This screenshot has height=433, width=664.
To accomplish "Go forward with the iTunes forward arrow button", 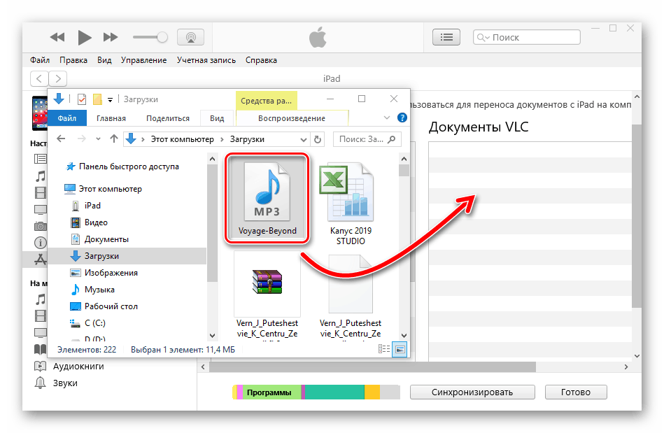I will click(x=58, y=79).
